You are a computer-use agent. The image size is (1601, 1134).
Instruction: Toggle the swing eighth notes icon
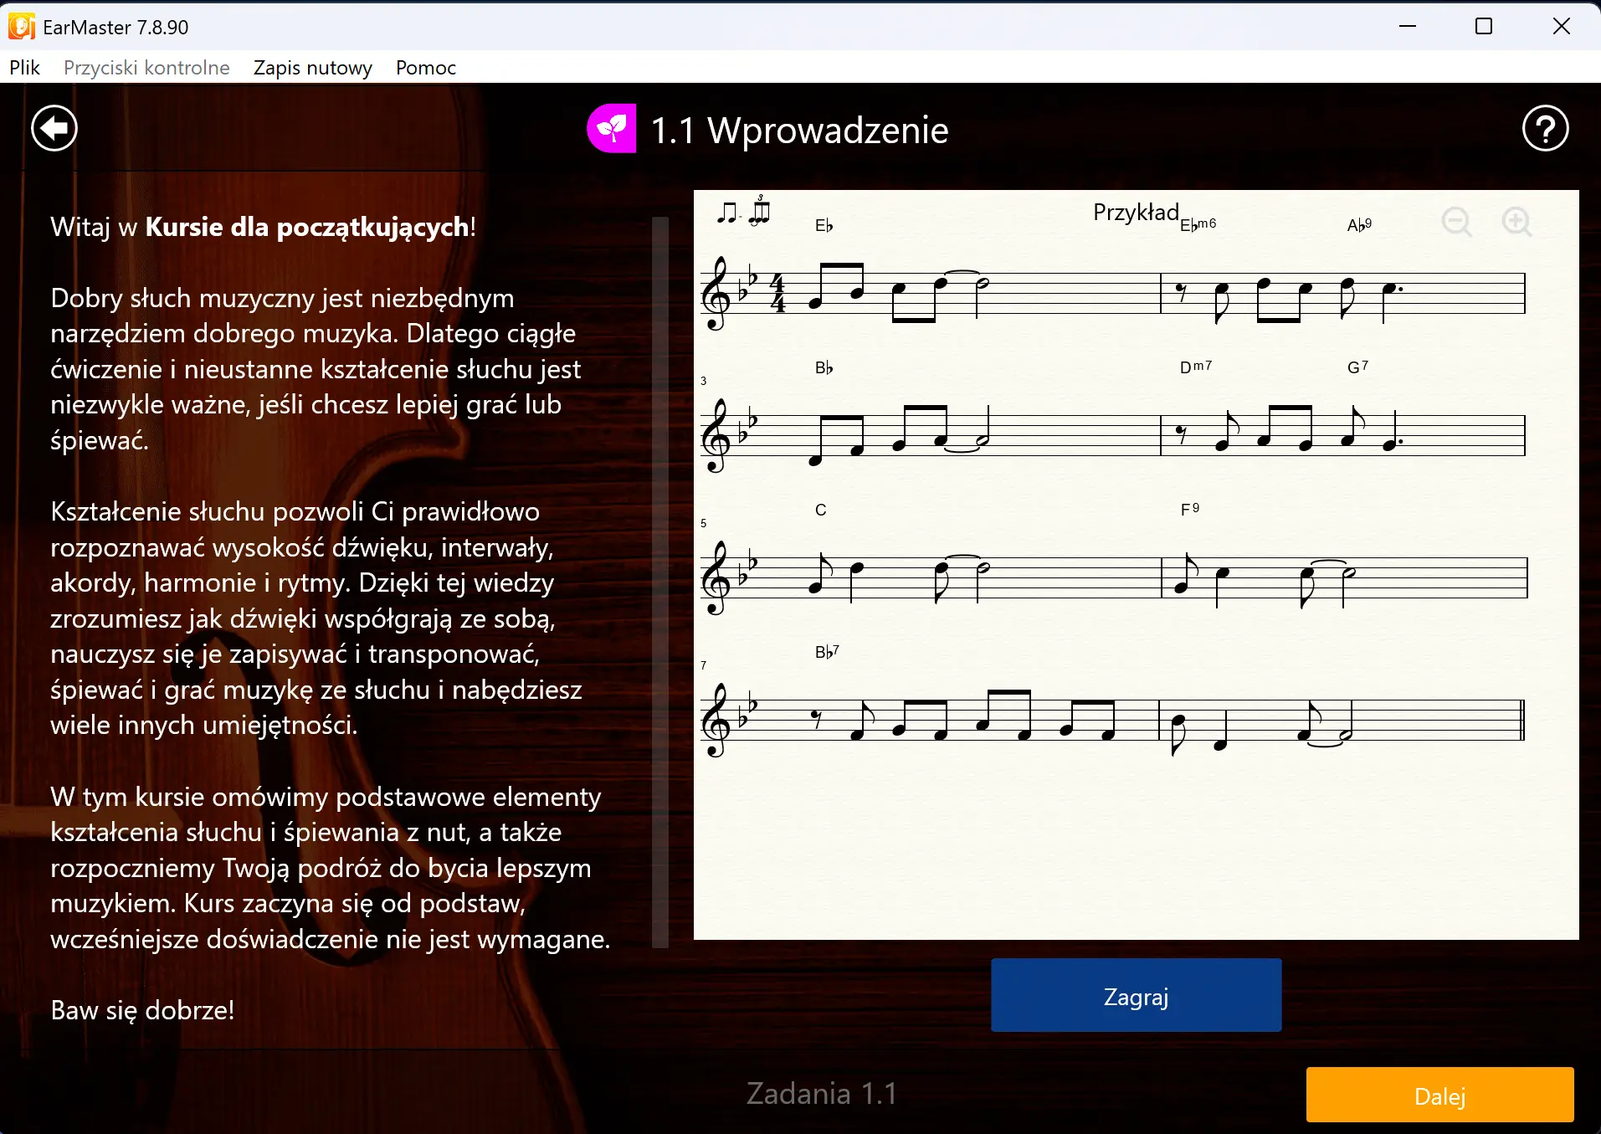(x=744, y=211)
